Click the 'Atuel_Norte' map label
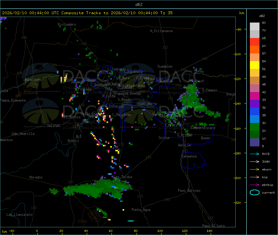The image size is (278, 235). point(147,104)
